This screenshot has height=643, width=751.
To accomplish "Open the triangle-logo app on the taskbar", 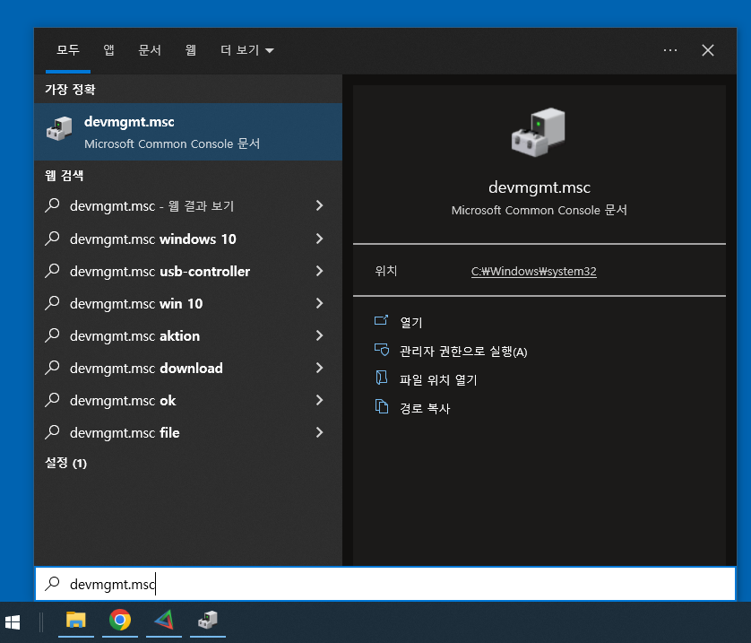I will 164,620.
